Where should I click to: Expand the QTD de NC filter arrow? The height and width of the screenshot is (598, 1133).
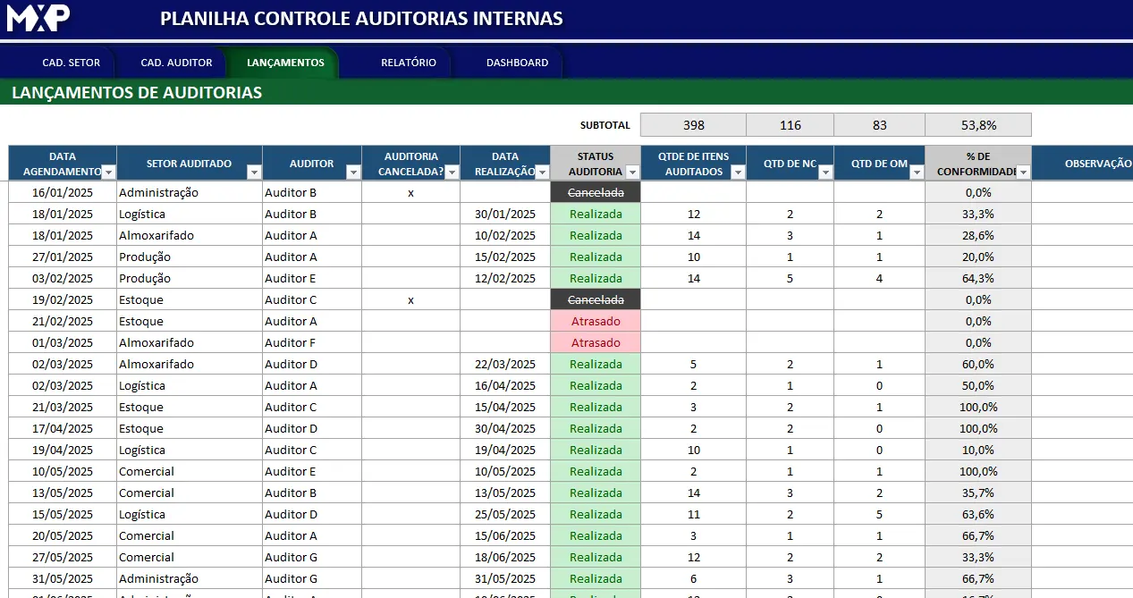tap(825, 172)
